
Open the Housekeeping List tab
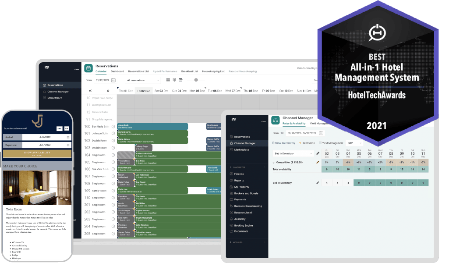pyautogui.click(x=213, y=71)
